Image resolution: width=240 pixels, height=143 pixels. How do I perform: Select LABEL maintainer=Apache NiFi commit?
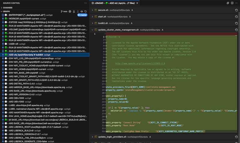pos(44,109)
